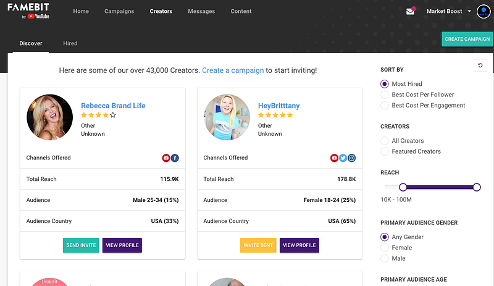Go to Home in the top navigation
This screenshot has height=286, width=494.
click(x=81, y=11)
